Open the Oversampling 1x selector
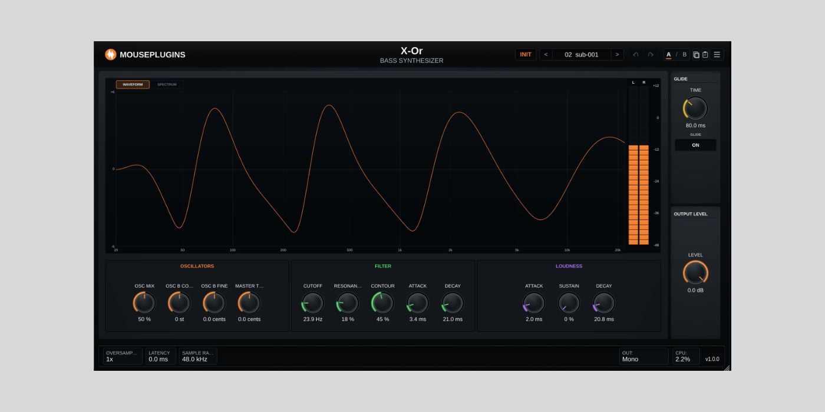 click(123, 356)
